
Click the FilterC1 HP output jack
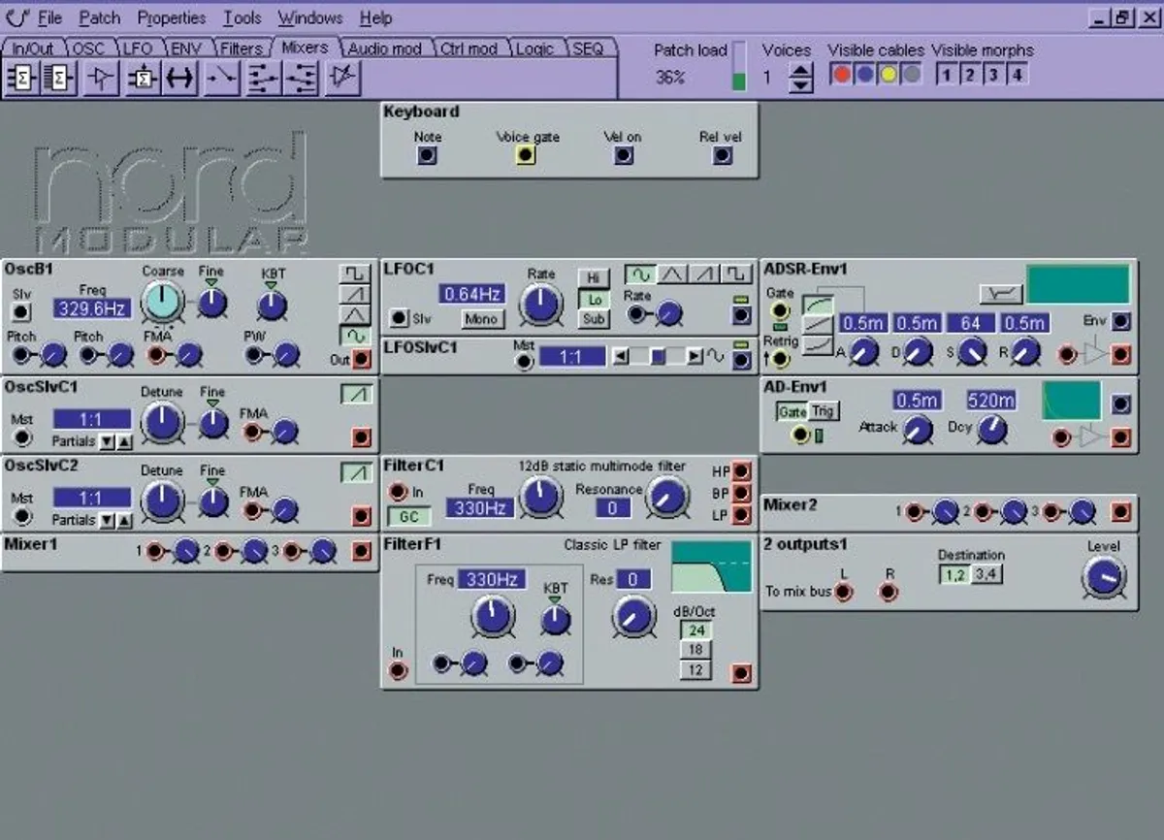pos(741,472)
